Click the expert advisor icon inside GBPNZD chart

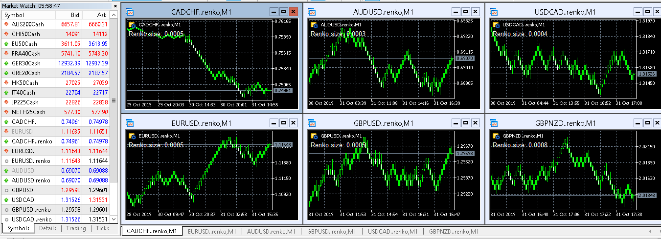coord(497,136)
